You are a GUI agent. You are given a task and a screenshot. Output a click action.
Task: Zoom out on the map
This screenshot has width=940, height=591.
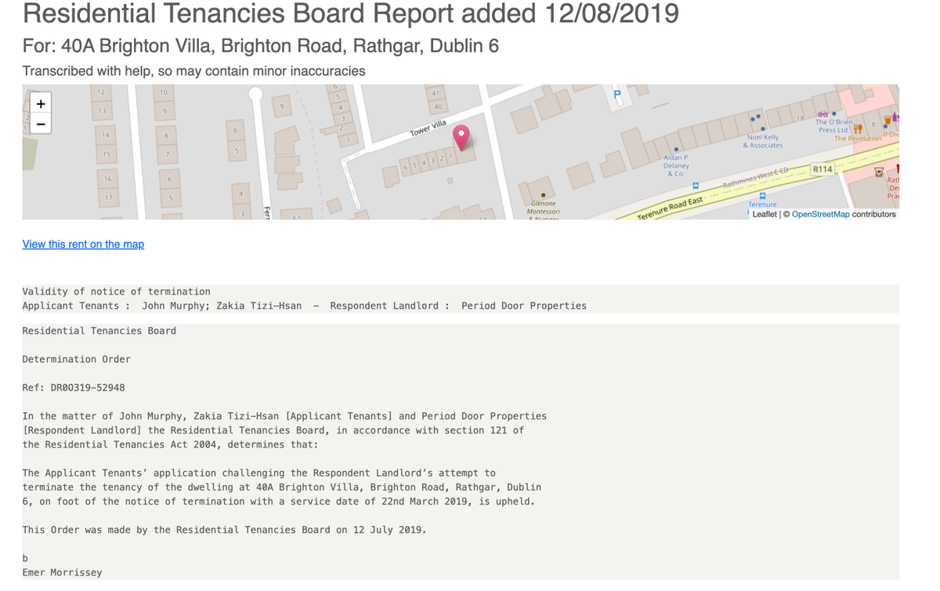coord(41,124)
